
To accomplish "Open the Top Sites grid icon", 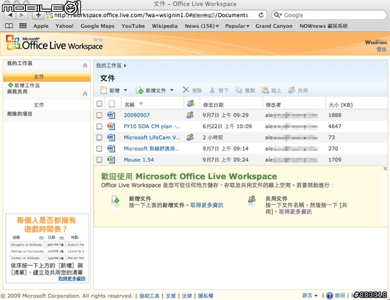I will point(23,25).
